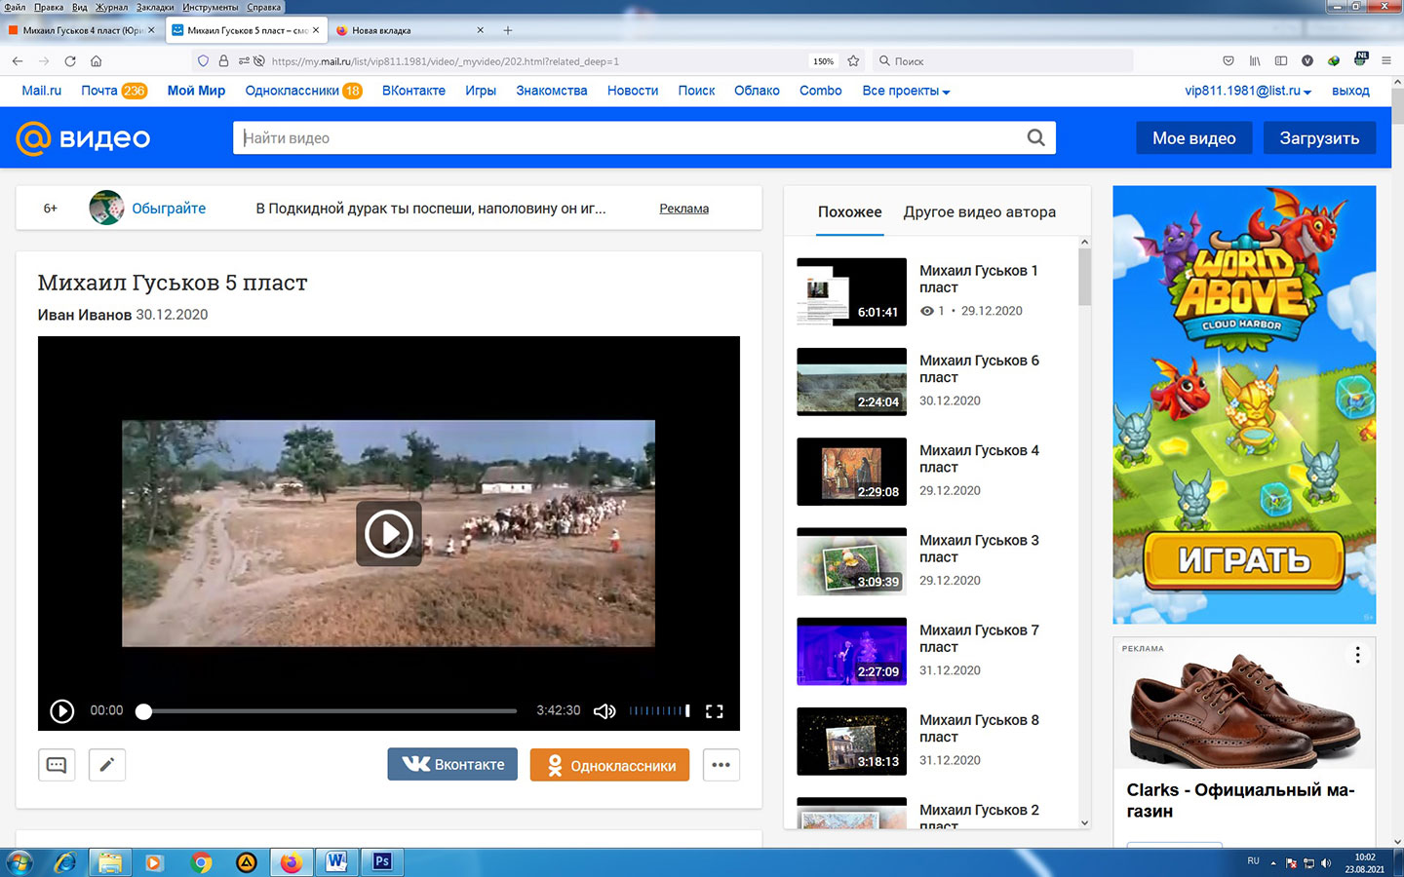Click the magnifier search icon in video search
Screen dimensions: 1404x877
click(1035, 138)
